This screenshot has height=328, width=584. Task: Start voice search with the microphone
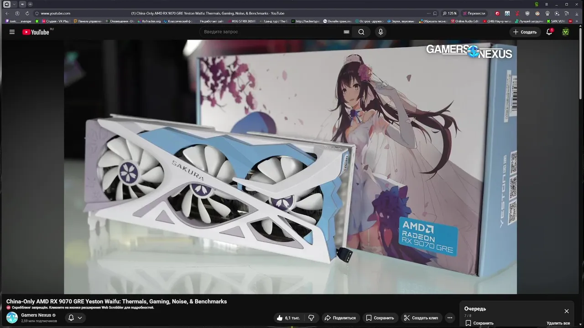tap(381, 32)
